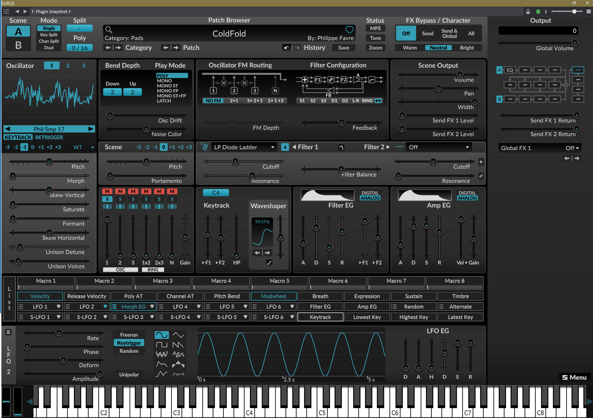Select the Modwheel modulation source

[274, 296]
